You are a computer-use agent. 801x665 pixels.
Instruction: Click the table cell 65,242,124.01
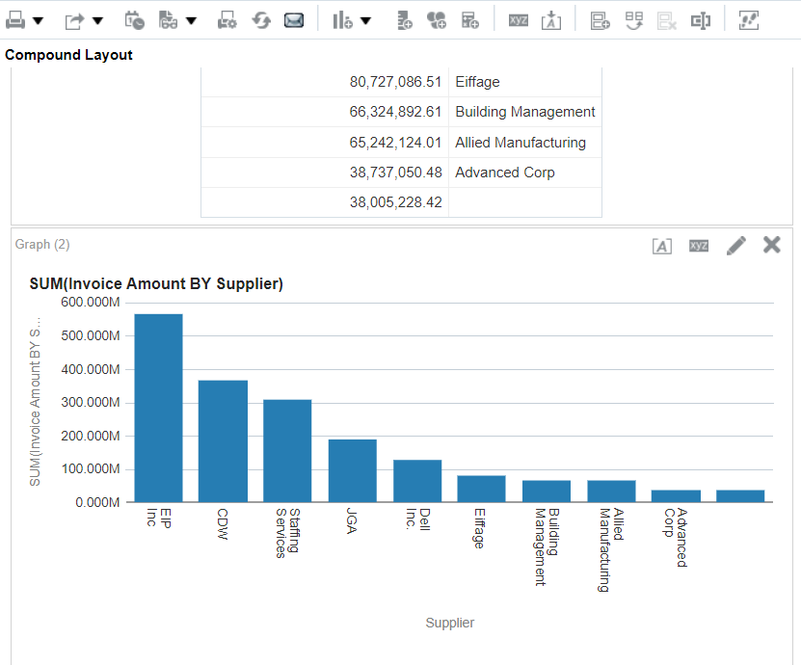[x=395, y=143]
